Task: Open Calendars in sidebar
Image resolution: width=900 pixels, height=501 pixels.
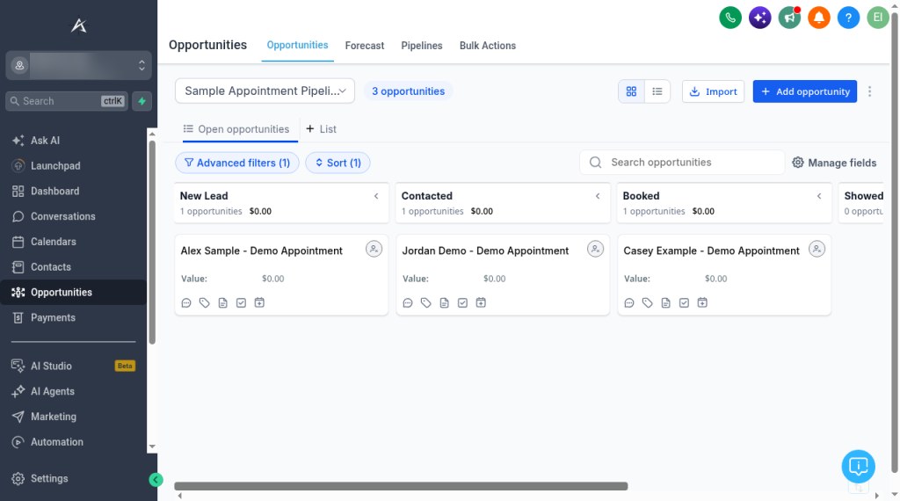Action: 74,242
